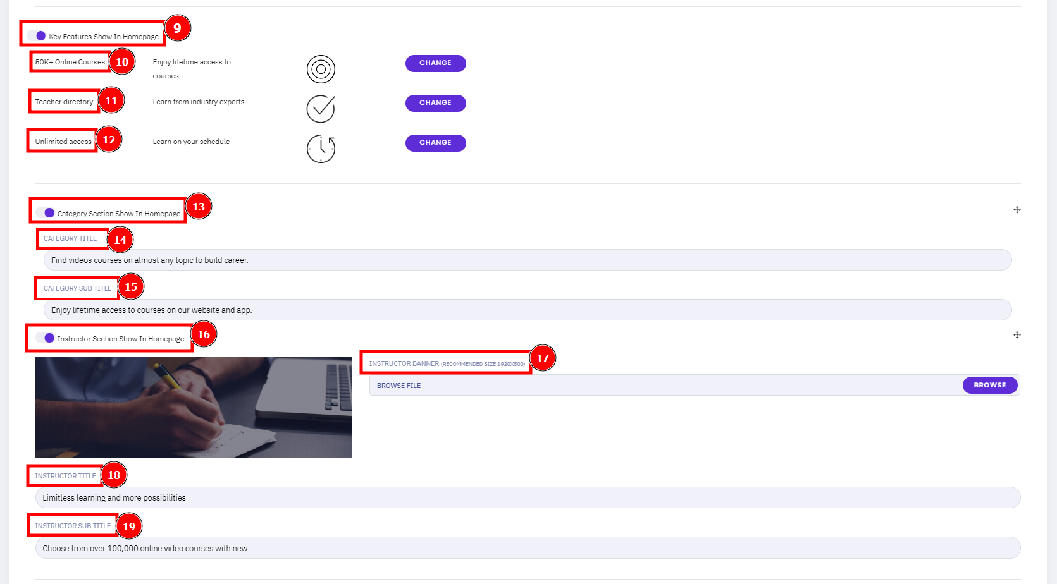This screenshot has height=584, width=1057.
Task: Click the target icon for 50K+ Online Courses
Action: tap(321, 69)
